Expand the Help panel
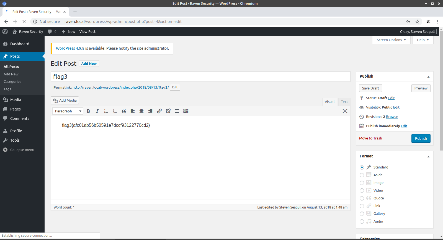Screen dimensions: 443x240 (x=423, y=40)
